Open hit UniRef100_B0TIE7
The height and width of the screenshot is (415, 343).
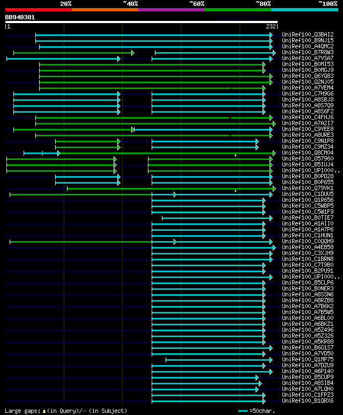[308, 217]
